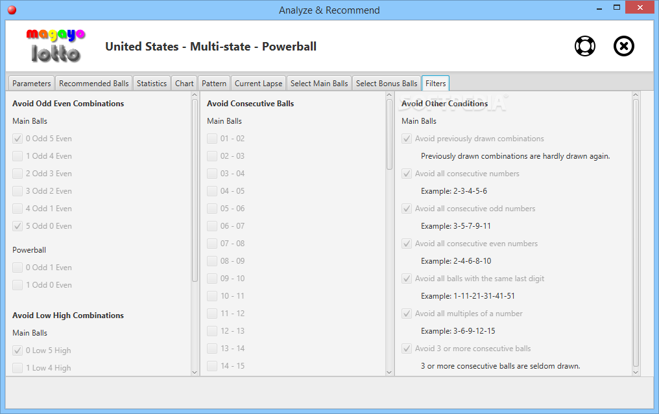The width and height of the screenshot is (659, 414).
Task: Enable the 1 Odd 4 Even checkbox
Action: [18, 156]
